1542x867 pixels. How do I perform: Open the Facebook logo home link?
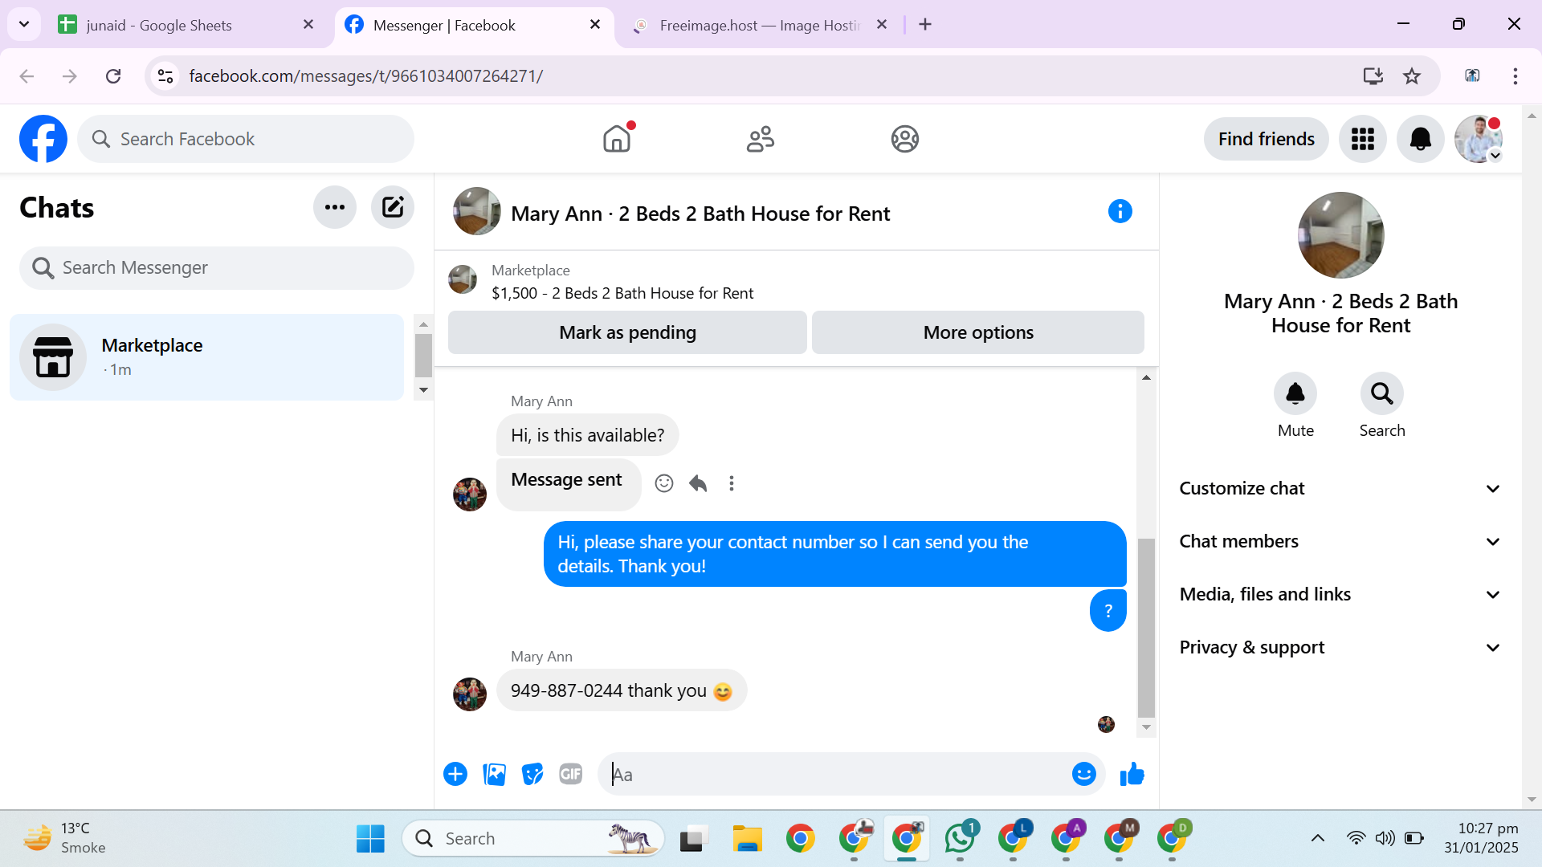pos(43,139)
